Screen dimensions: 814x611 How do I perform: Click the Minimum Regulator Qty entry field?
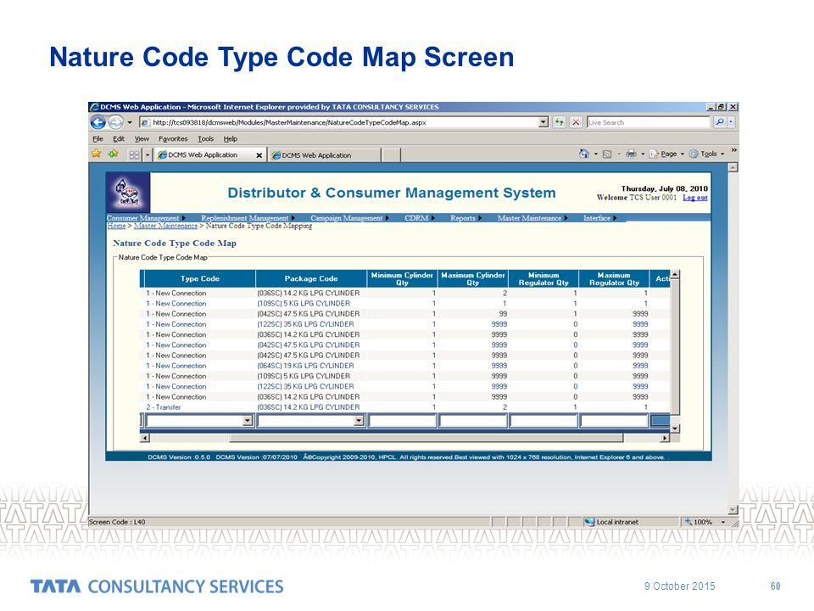click(544, 421)
